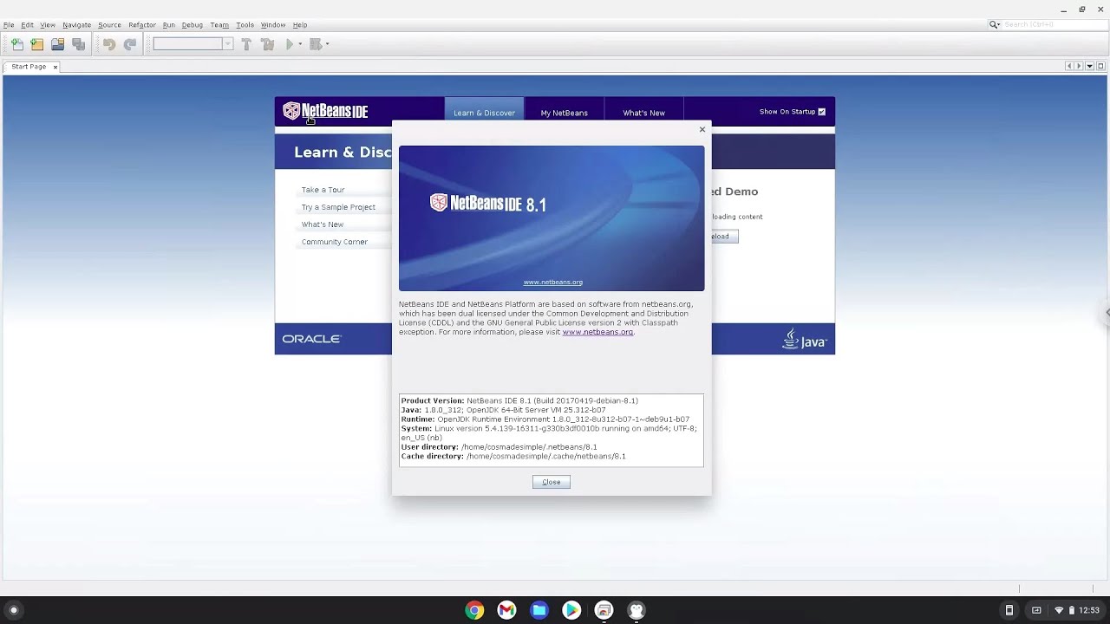Viewport: 1110px width, 624px height.
Task: Open the Run menu
Action: (x=168, y=25)
